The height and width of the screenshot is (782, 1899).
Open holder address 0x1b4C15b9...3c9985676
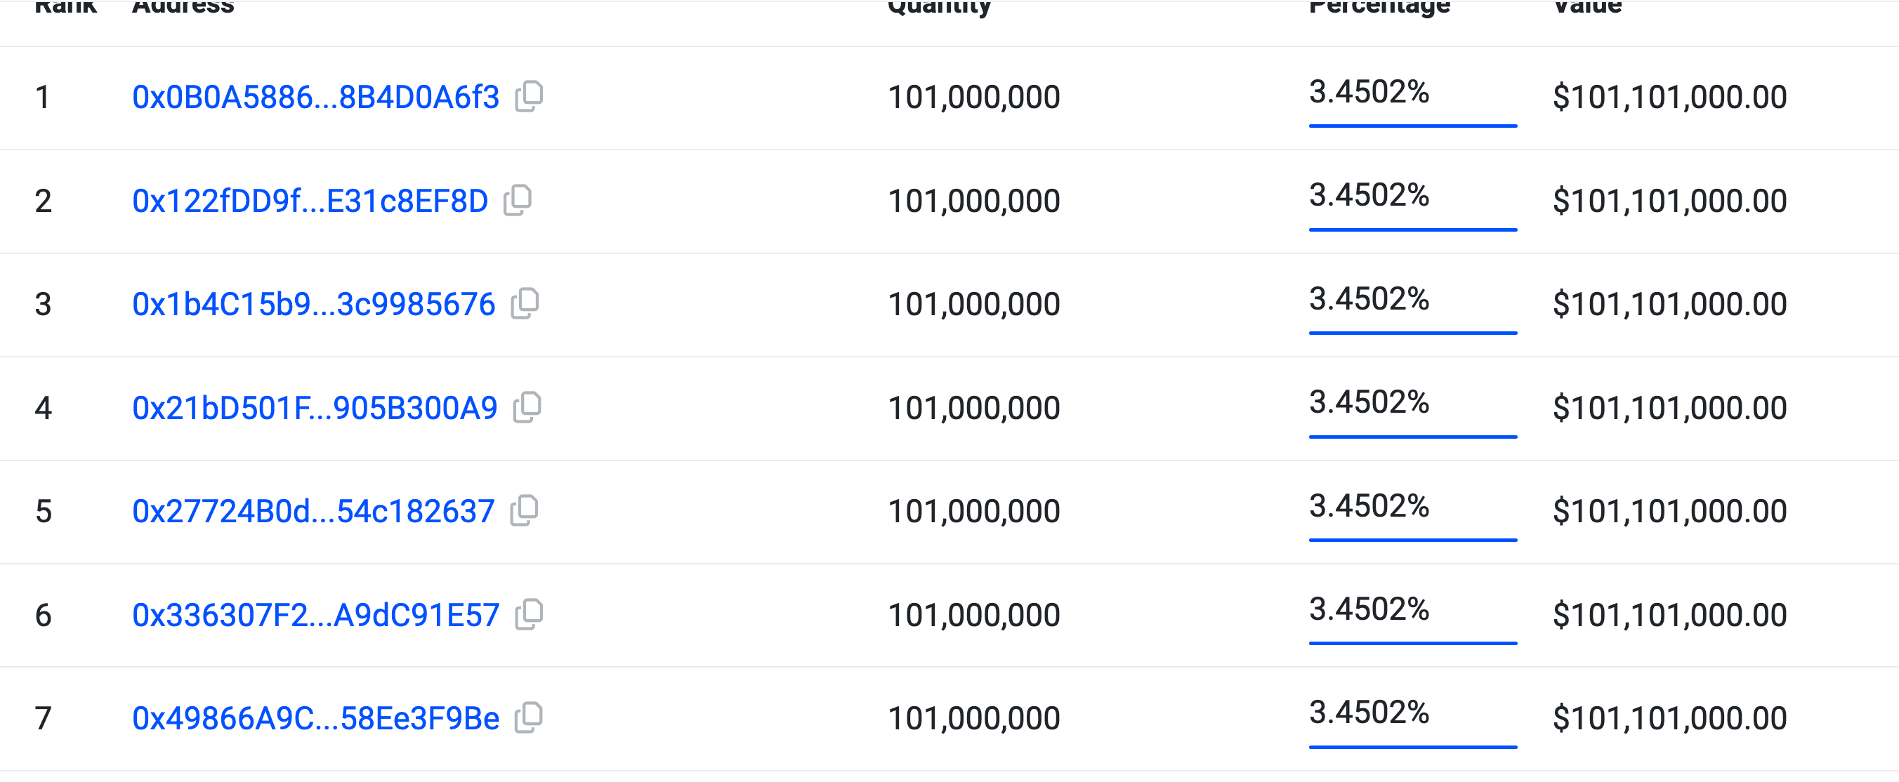(313, 305)
